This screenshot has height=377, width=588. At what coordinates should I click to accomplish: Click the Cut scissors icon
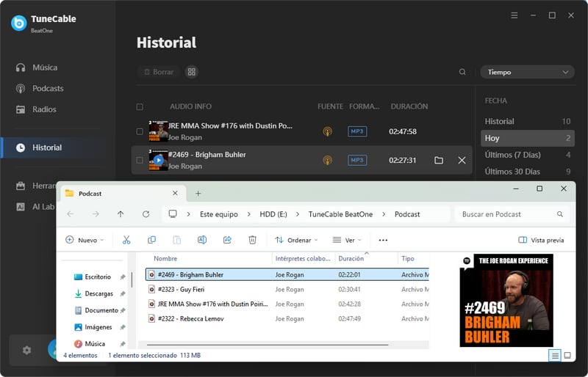[126, 240]
